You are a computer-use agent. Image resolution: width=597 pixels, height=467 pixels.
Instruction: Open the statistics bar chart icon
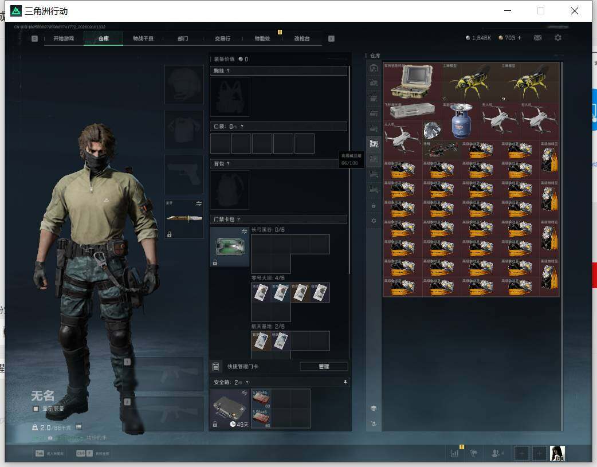tap(454, 453)
